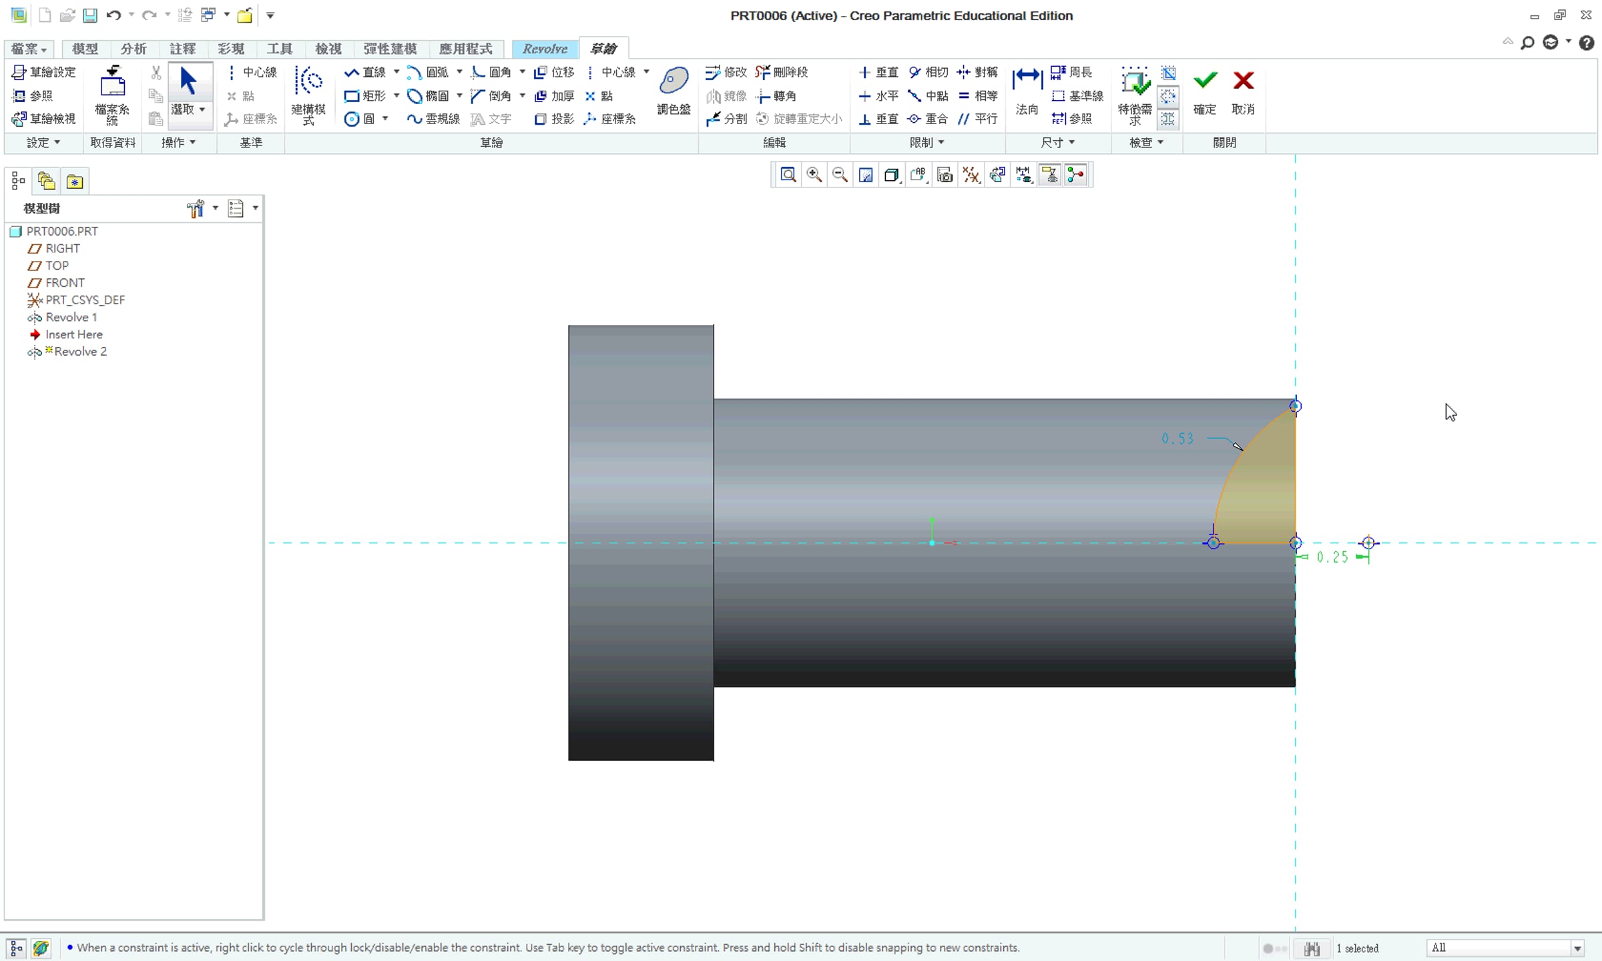Click the 建構模式 construction mode icon

pyautogui.click(x=308, y=95)
